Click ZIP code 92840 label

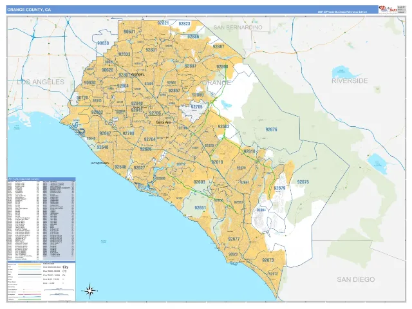[x=137, y=104]
